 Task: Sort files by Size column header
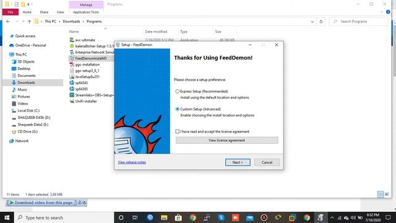[218, 32]
